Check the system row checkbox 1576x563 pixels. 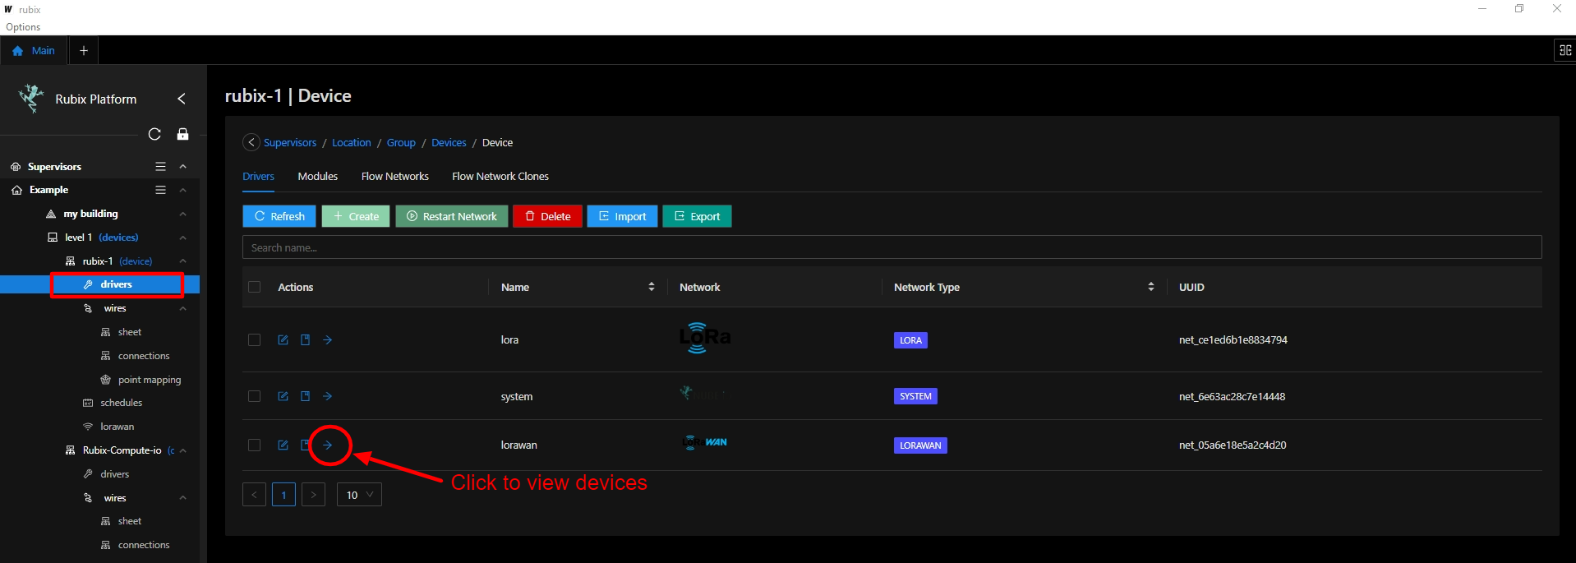[254, 396]
